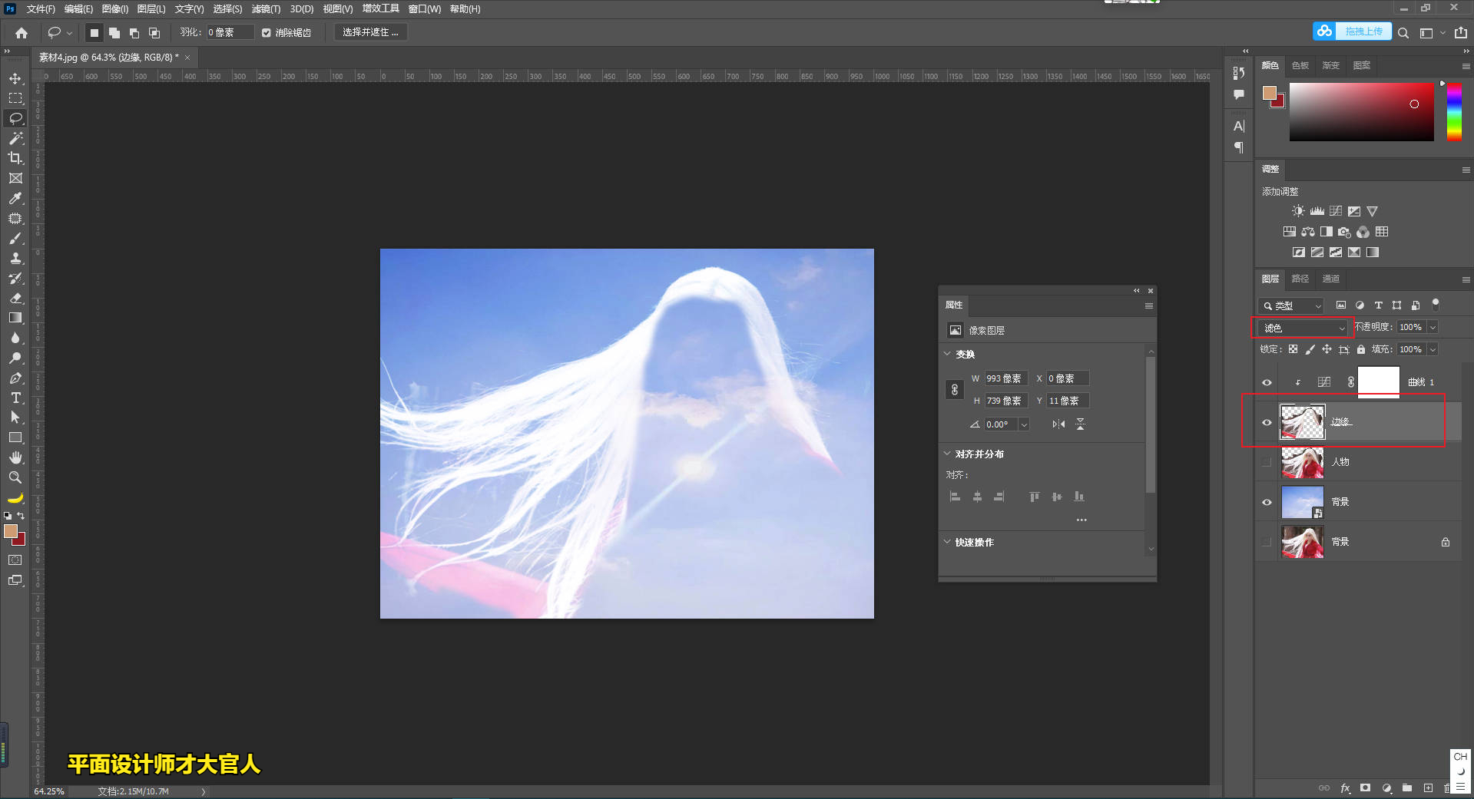Open the search icon in top bar
This screenshot has height=799, width=1474.
pyautogui.click(x=1403, y=33)
